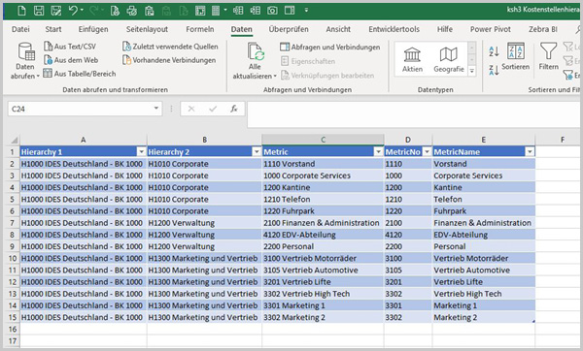
Task: Switch to the Ansicht tab
Action: pos(338,29)
